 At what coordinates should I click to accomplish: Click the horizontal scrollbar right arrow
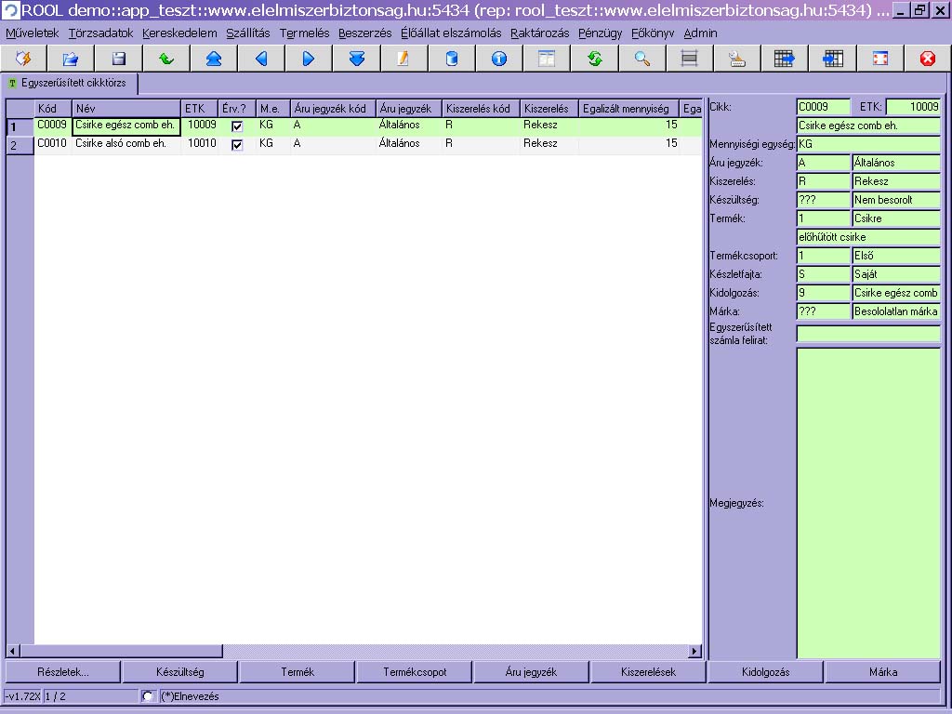coord(694,651)
